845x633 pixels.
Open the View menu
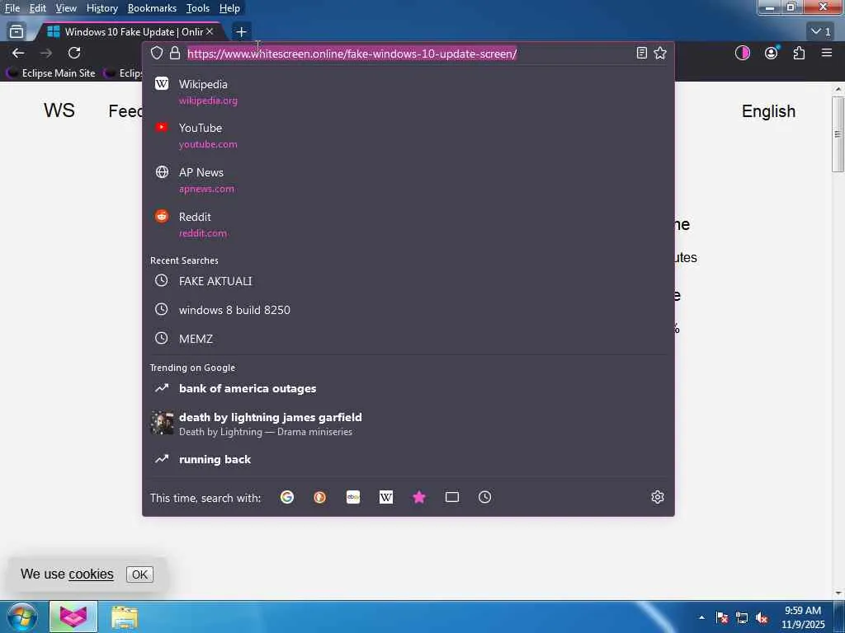(x=66, y=8)
